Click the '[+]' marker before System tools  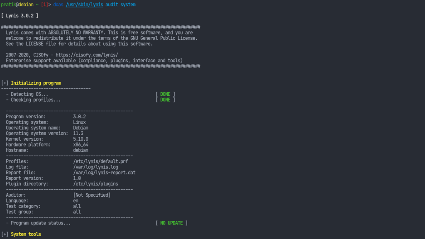(5, 234)
